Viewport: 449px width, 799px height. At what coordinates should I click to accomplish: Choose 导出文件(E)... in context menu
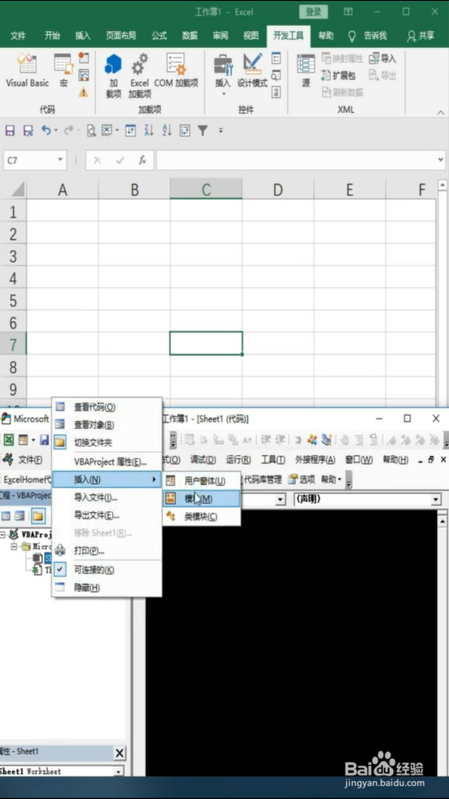[107, 515]
